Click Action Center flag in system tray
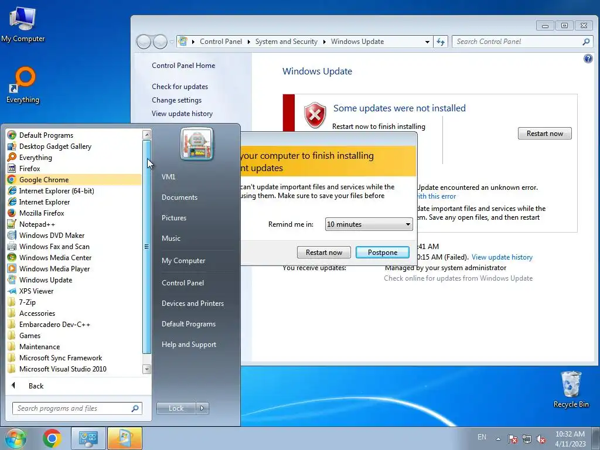This screenshot has width=600, height=450. (x=512, y=438)
